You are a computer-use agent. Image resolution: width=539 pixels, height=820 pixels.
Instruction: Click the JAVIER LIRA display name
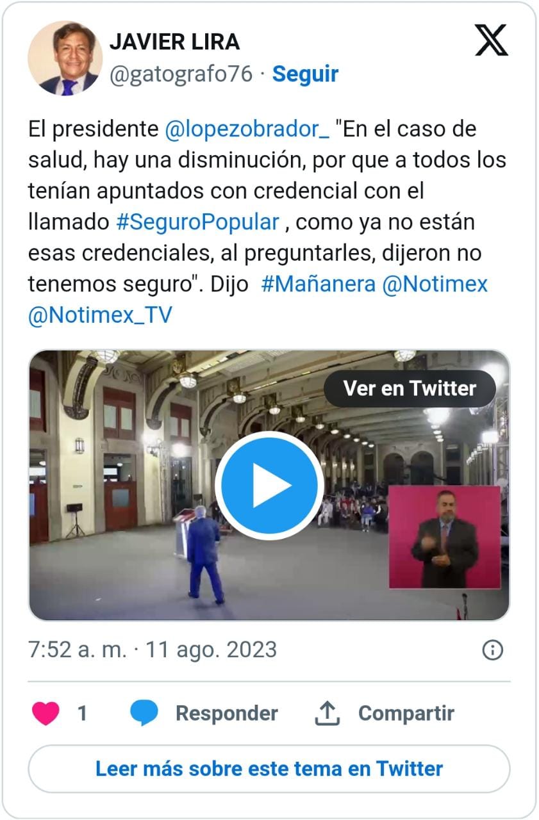174,42
